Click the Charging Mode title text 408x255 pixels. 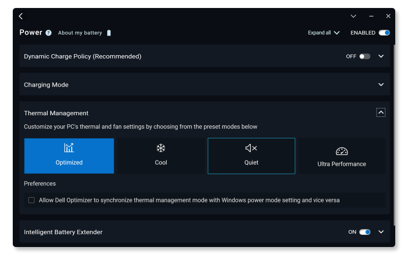(46, 85)
